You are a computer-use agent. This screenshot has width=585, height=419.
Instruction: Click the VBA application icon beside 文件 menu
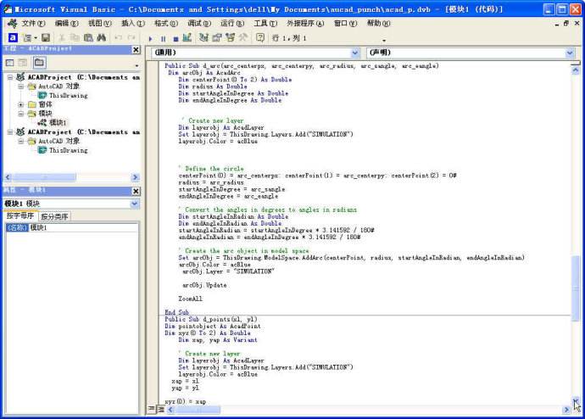click(13, 23)
